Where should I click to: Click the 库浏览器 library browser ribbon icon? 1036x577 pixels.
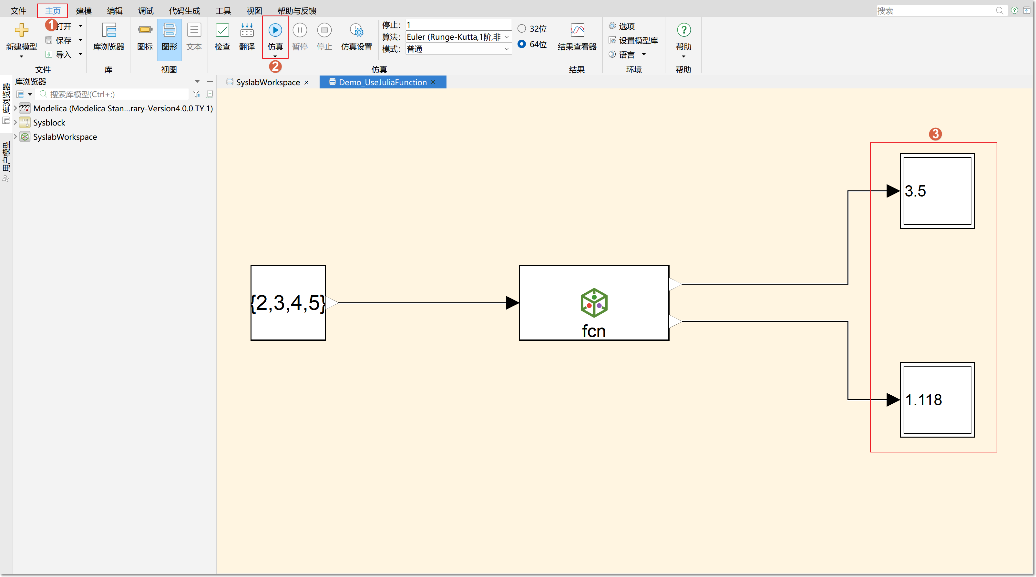108,31
